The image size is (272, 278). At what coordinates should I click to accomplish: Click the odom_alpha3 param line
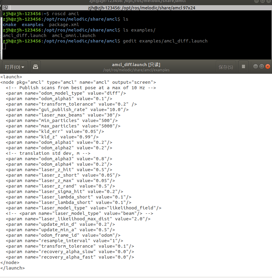tap(59, 159)
